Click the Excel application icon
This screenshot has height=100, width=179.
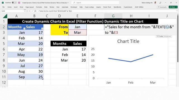[3, 2]
